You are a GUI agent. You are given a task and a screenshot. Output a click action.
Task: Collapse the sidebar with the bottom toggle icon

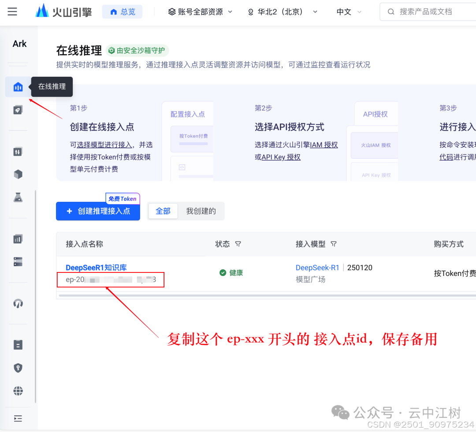(x=18, y=419)
